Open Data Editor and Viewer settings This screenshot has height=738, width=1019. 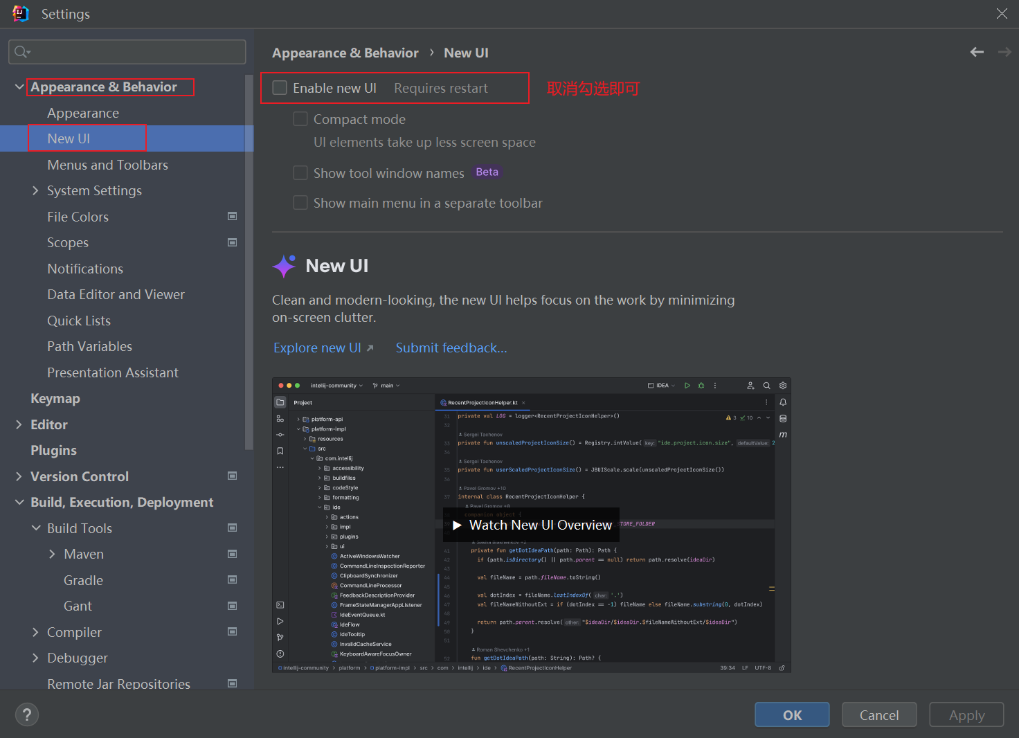116,294
